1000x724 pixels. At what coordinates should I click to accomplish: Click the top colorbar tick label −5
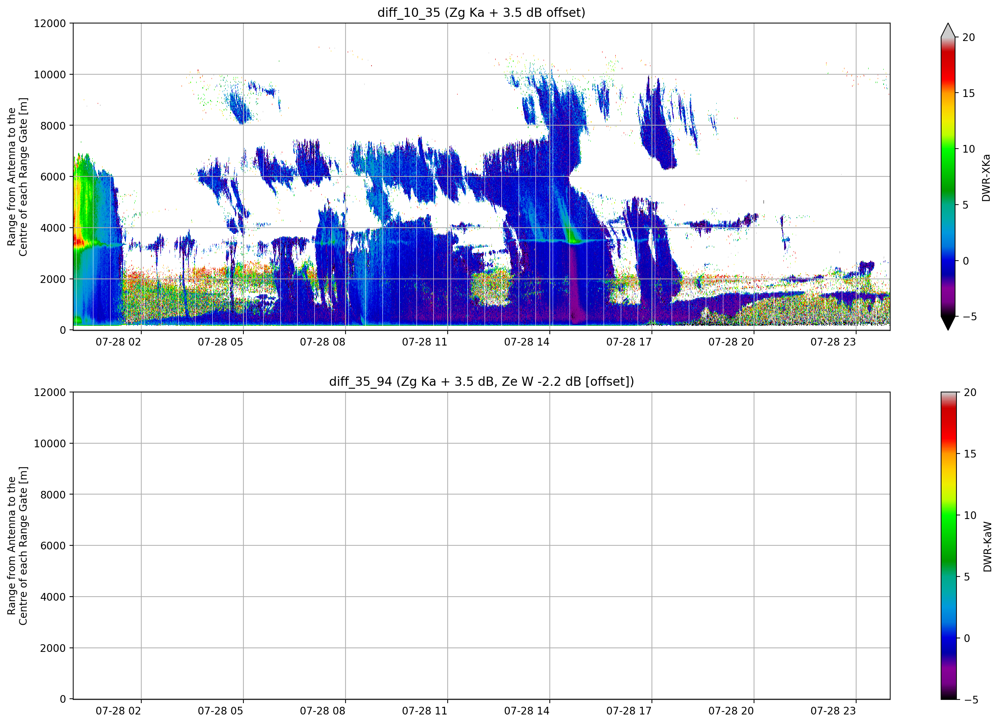[970, 317]
